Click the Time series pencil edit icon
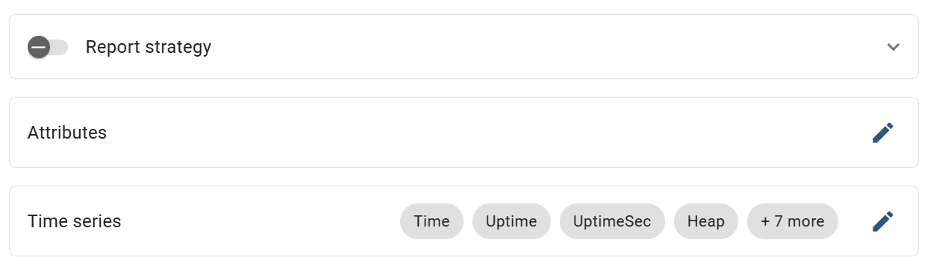Screen dimensions: 930x269 point(882,221)
